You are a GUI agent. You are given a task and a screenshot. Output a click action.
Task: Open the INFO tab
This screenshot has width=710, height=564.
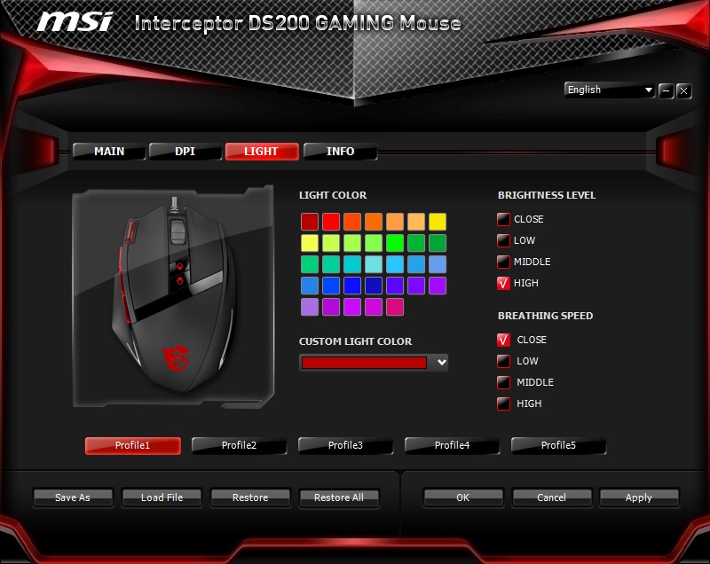click(x=340, y=152)
